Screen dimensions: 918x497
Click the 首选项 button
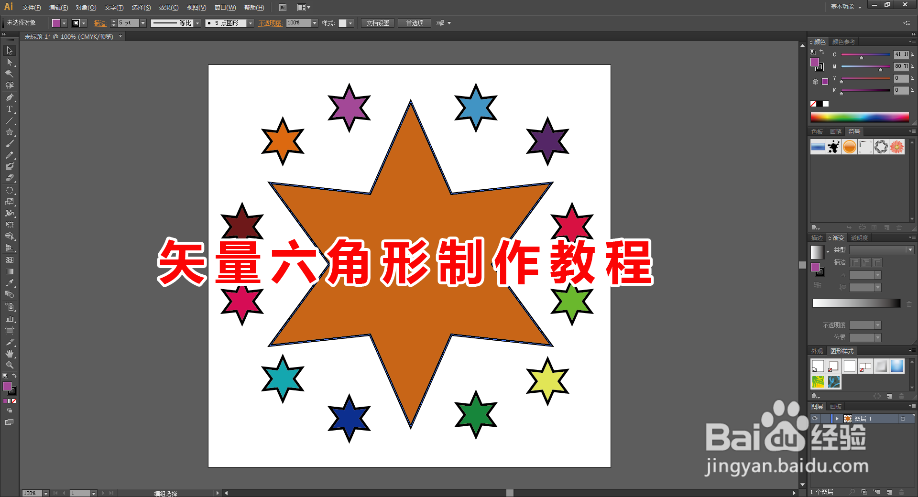pos(414,22)
